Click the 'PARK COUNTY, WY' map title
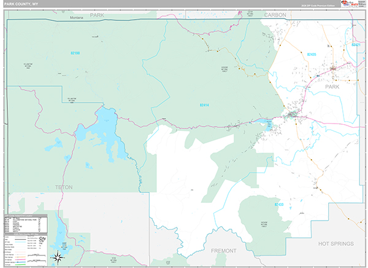 tap(21, 4)
